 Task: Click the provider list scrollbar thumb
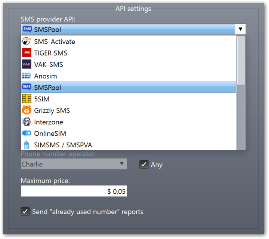tap(241, 60)
